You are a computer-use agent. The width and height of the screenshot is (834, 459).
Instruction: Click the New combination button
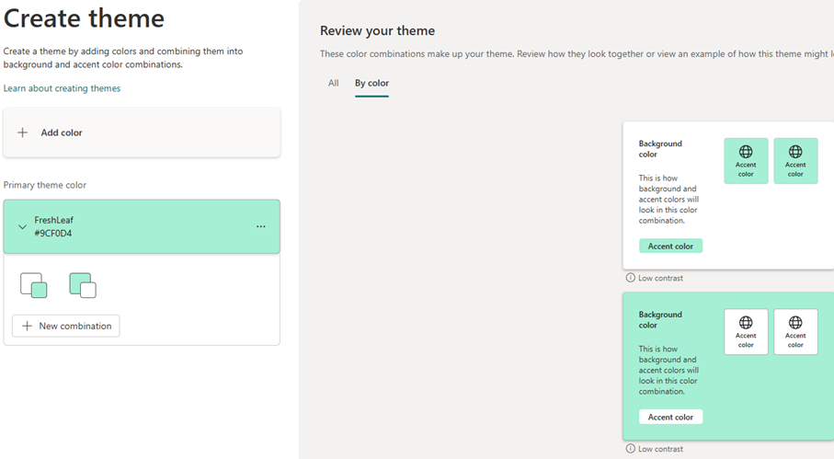pyautogui.click(x=66, y=326)
